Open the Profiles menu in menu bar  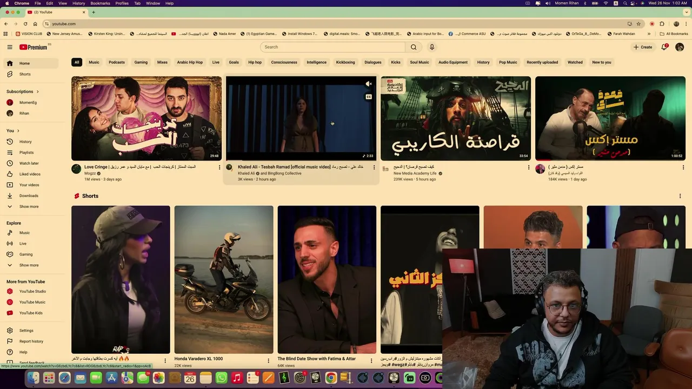tap(122, 3)
